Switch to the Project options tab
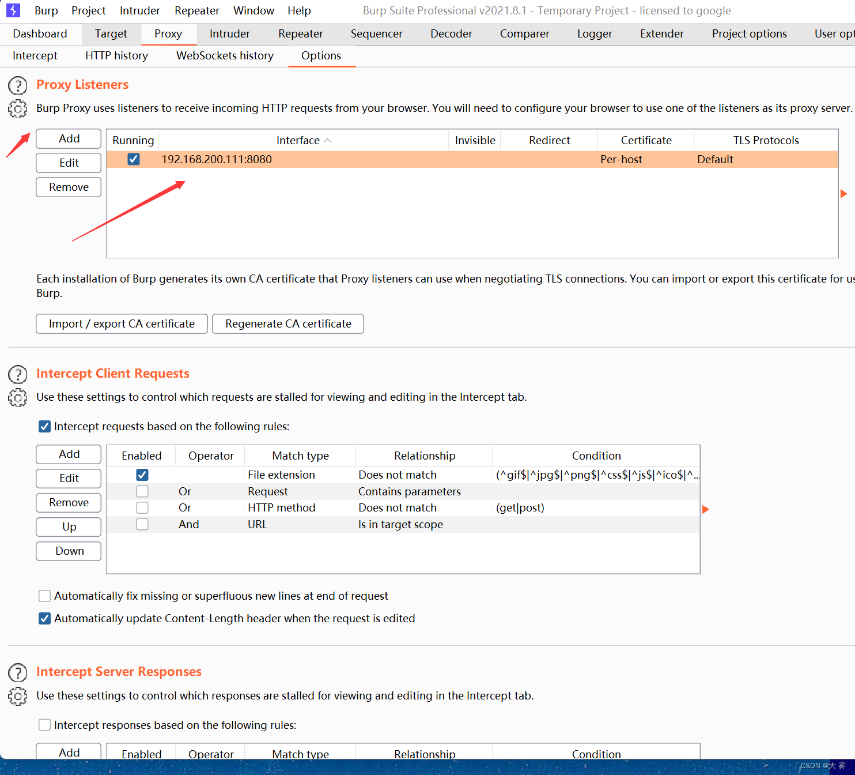 click(750, 33)
